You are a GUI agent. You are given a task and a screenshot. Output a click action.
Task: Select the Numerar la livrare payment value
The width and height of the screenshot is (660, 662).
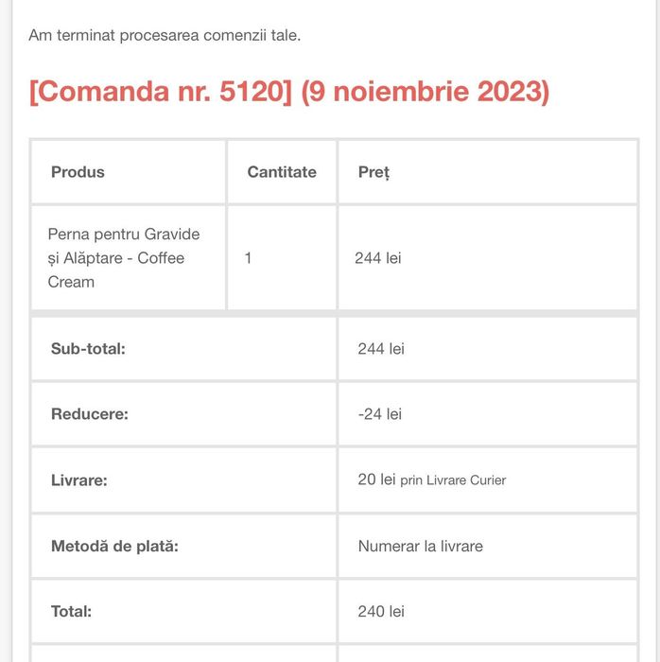coord(421,547)
